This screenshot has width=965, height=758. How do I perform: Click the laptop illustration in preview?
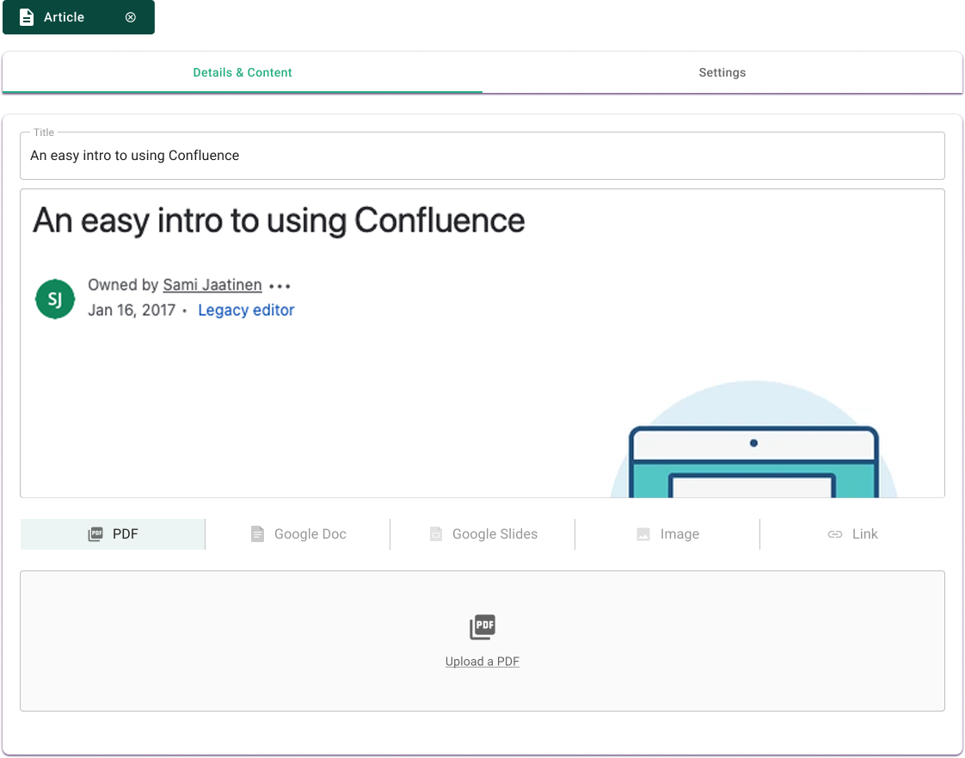tap(753, 460)
